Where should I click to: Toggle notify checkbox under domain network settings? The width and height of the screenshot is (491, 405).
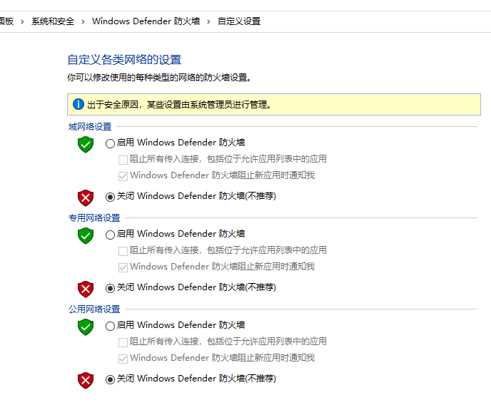123,176
